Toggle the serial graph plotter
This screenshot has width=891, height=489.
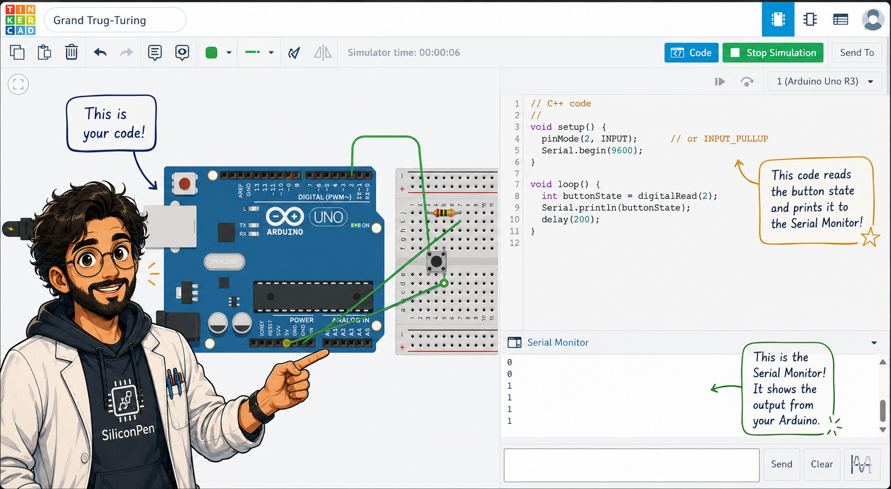coord(862,464)
